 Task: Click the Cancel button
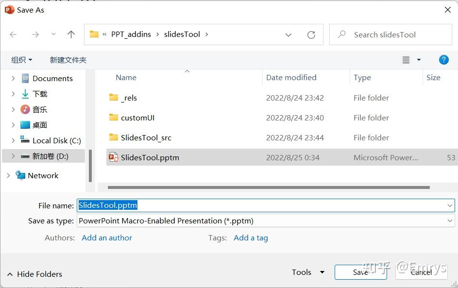pos(421,272)
